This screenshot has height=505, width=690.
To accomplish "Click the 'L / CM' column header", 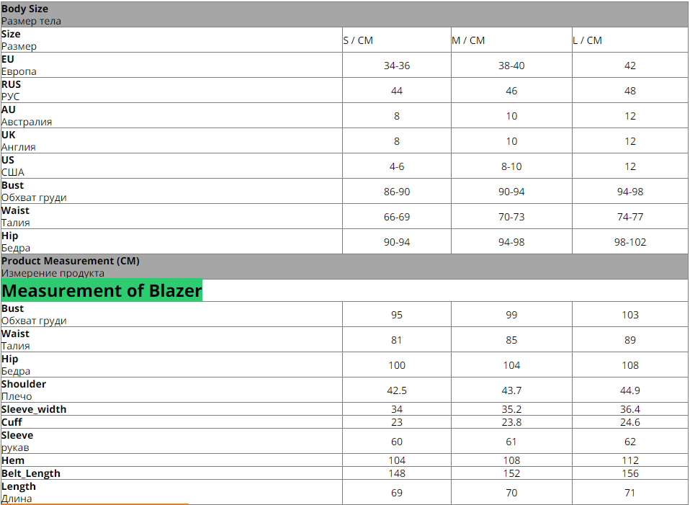I will click(630, 40).
